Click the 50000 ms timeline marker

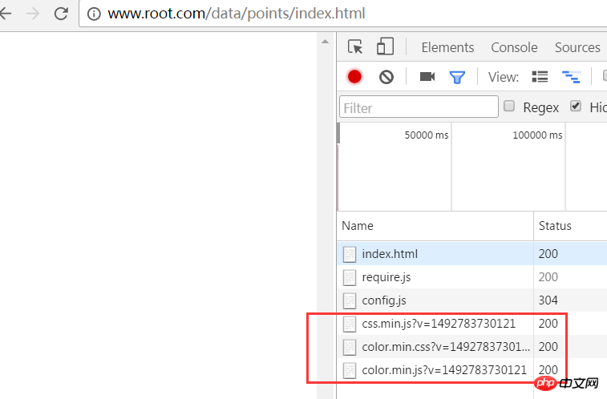pos(427,135)
